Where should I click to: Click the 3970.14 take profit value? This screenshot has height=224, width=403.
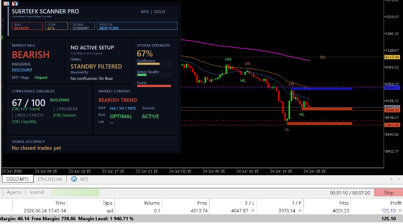[x=287, y=211]
